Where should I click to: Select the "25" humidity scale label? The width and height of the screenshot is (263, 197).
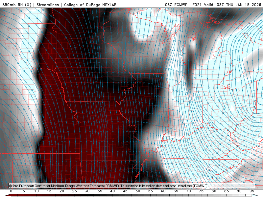tap(75, 191)
